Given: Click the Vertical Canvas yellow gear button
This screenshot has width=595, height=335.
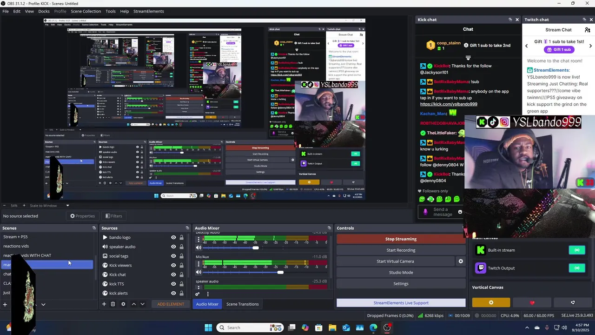Looking at the screenshot, I should point(491,303).
